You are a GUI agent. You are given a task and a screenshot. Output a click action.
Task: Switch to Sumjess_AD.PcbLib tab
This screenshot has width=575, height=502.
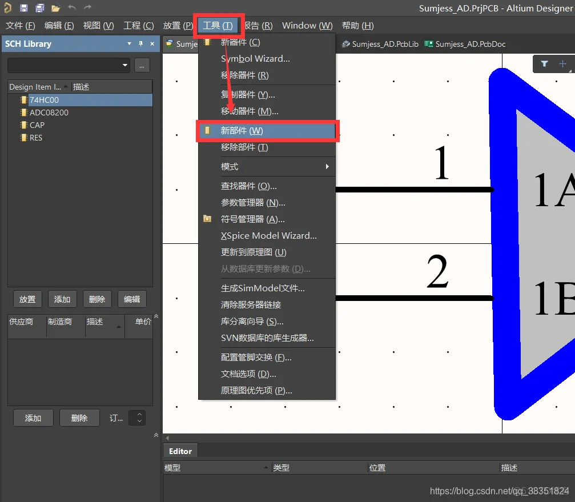(380, 44)
